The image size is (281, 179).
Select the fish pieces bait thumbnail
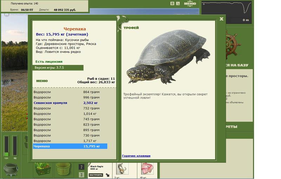pos(147,169)
